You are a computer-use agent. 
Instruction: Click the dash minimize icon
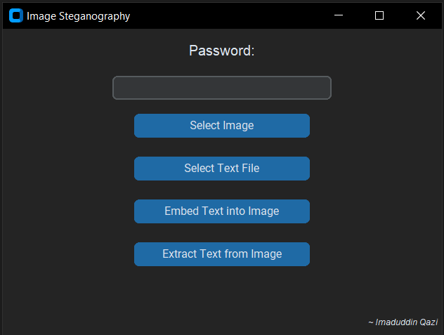[339, 15]
